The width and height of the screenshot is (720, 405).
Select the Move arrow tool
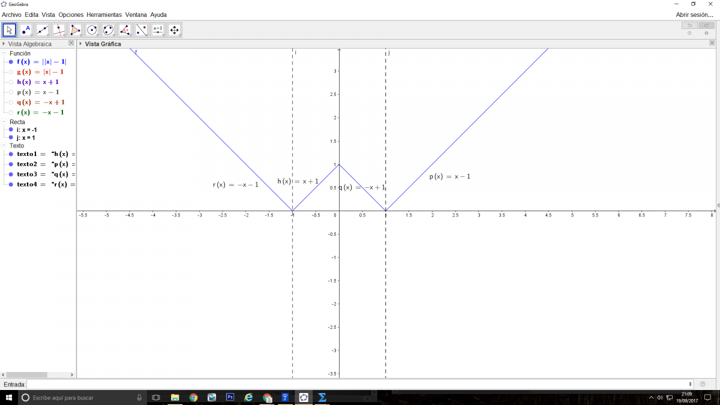(10, 30)
